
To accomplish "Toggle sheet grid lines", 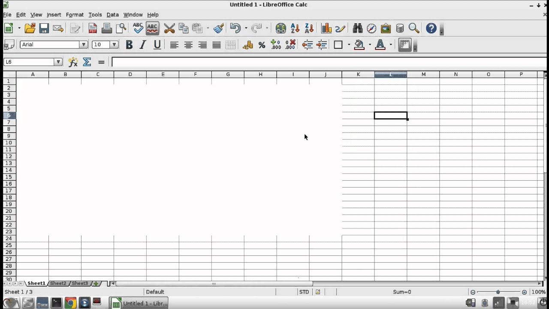I will pos(405,45).
